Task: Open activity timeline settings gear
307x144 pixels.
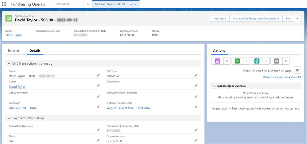Action: [x=297, y=70]
